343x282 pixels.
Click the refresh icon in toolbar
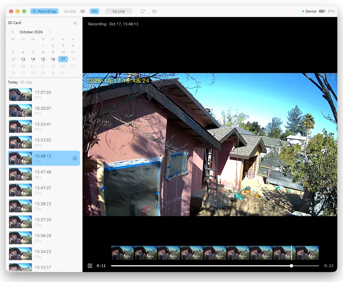pos(143,11)
